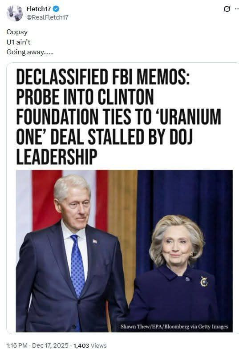Click the "U1 ain't" text line

click(18, 42)
